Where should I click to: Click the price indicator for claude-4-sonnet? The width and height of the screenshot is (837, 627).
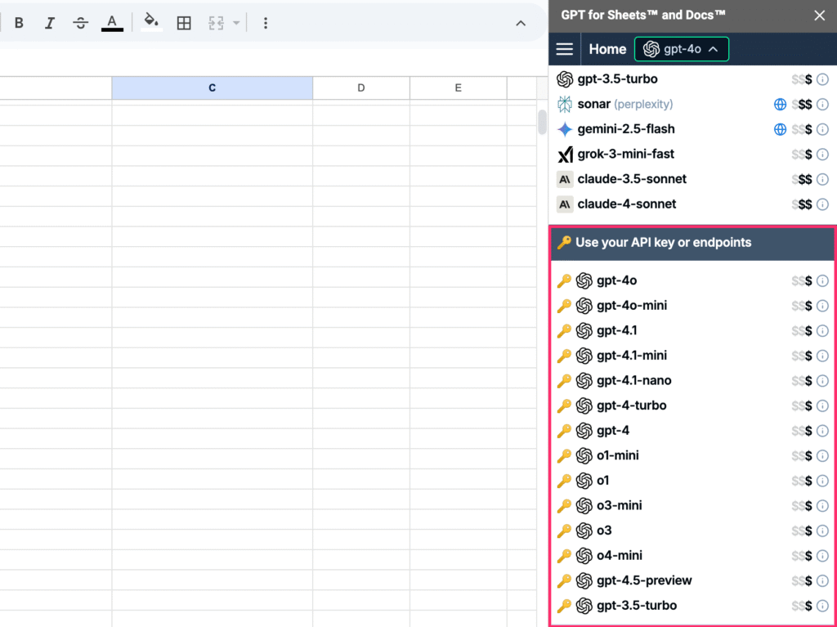click(802, 204)
